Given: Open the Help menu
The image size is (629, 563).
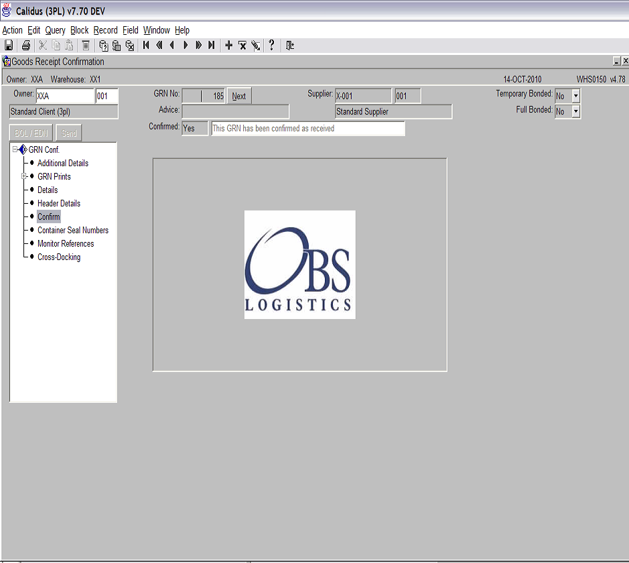Looking at the screenshot, I should (x=182, y=31).
